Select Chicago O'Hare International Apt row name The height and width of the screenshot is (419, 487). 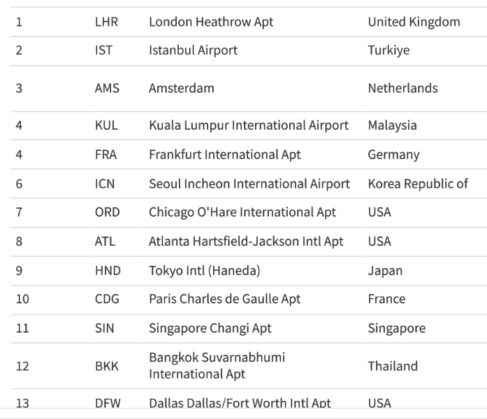pos(242,212)
